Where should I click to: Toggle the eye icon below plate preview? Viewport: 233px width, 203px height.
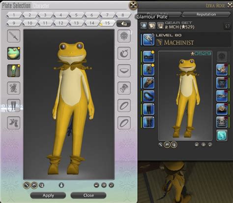(x=104, y=185)
